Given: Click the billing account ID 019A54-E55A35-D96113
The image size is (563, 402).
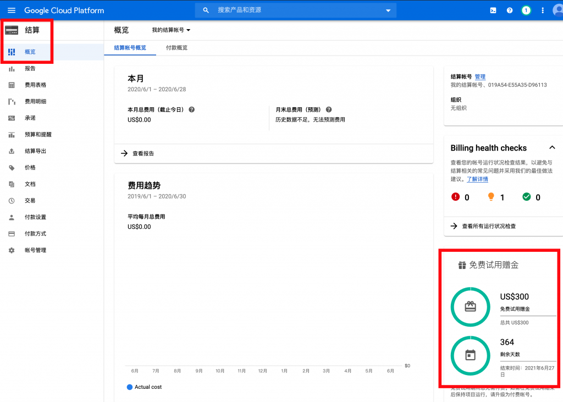Looking at the screenshot, I should pyautogui.click(x=517, y=85).
